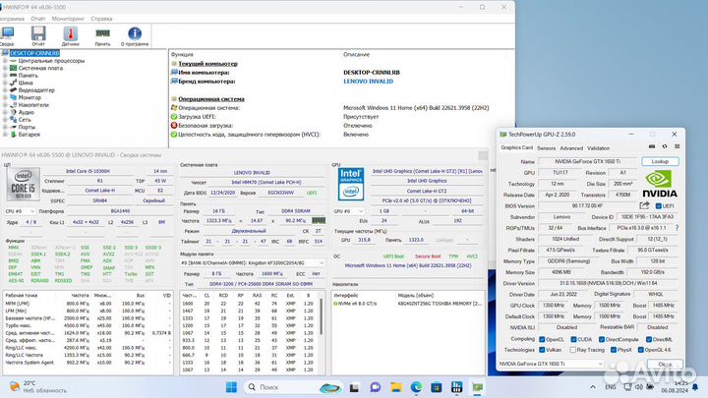
Task: Toggle the UEFI checkbox in GPU-Z
Action: (658, 206)
